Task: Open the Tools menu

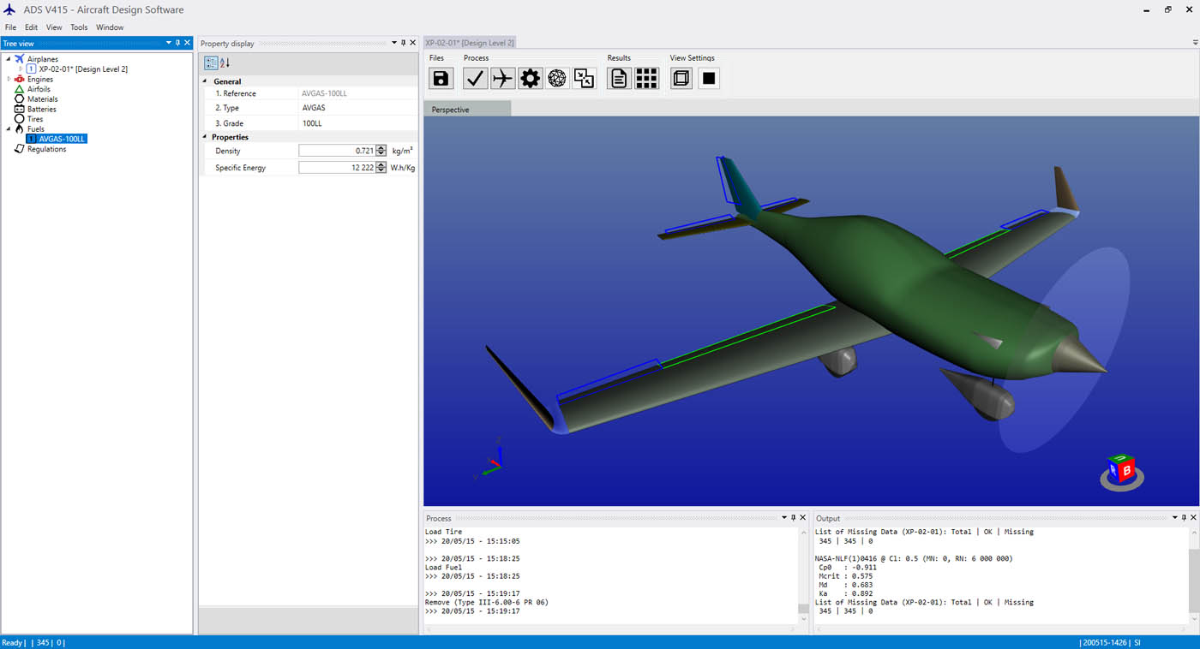Action: (79, 27)
